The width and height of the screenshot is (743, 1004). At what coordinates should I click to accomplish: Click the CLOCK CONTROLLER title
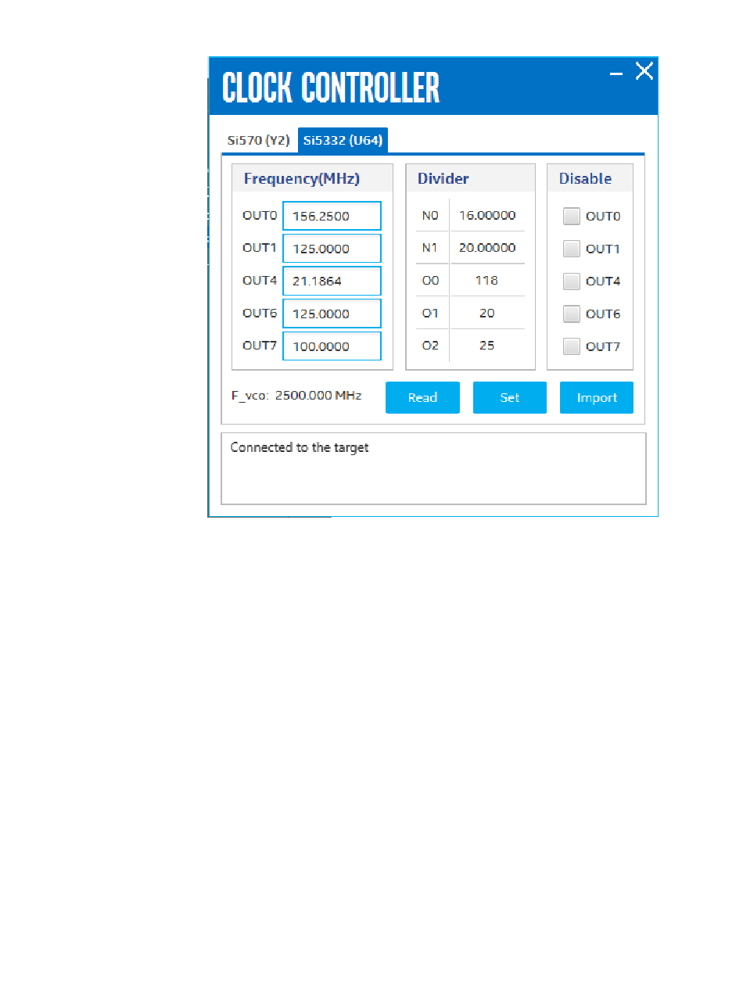331,88
